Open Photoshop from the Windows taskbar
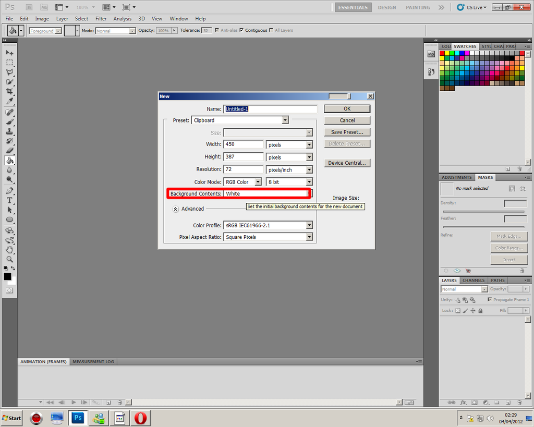Viewport: 534px width, 427px height. click(77, 418)
